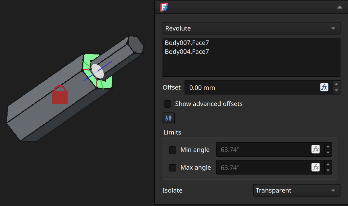
Task: Collapse the task panel with the up arrow
Action: click(339, 7)
